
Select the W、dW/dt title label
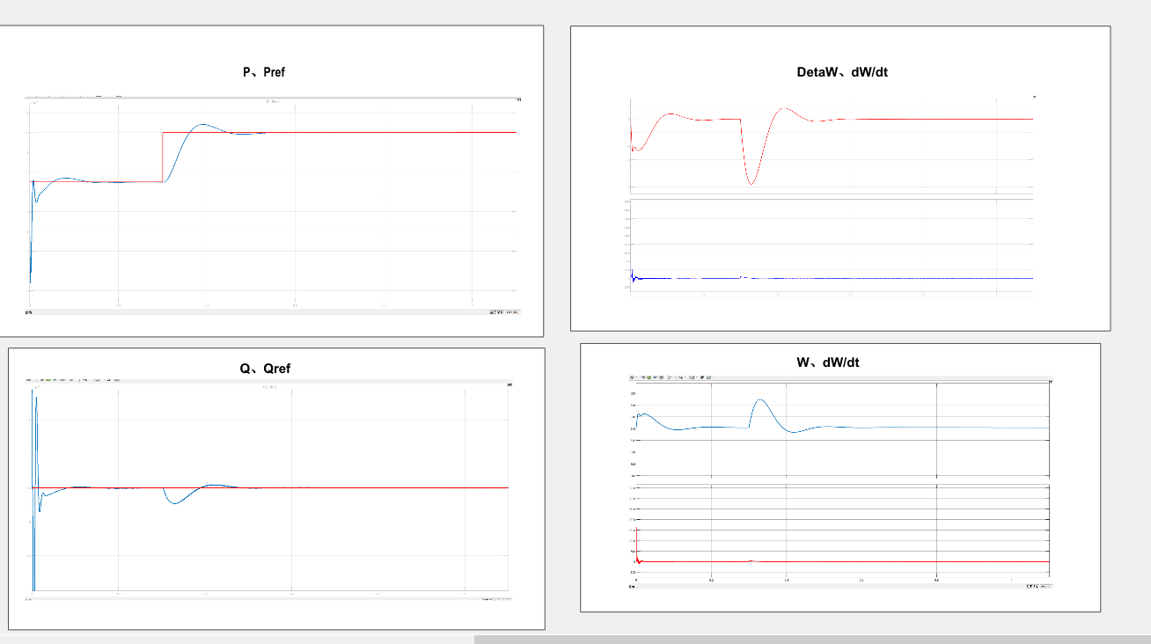tap(827, 362)
